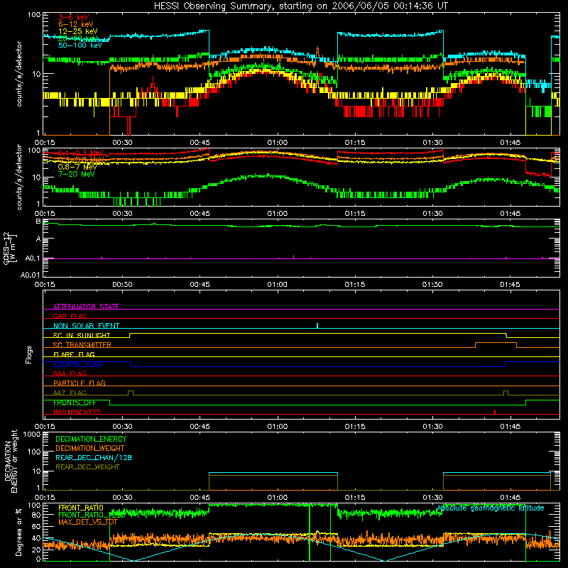Click the 60 tick in bottom panel
This screenshot has height=568, width=568.
(36, 526)
